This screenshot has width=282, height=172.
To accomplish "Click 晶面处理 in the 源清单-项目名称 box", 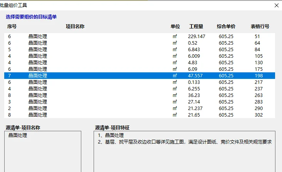I will 18,135.
